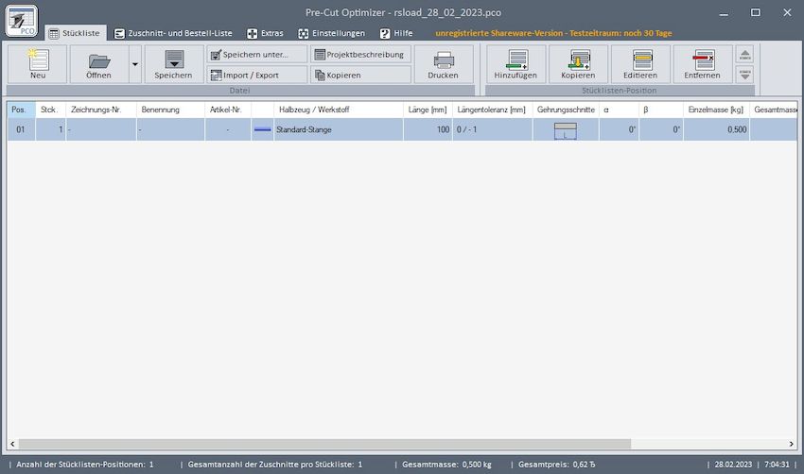Click Gesamtmasse in the status bar
This screenshot has width=804, height=474.
click(446, 465)
